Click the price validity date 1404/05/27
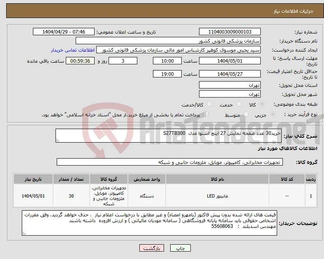This screenshot has width=324, height=259. coord(230,74)
